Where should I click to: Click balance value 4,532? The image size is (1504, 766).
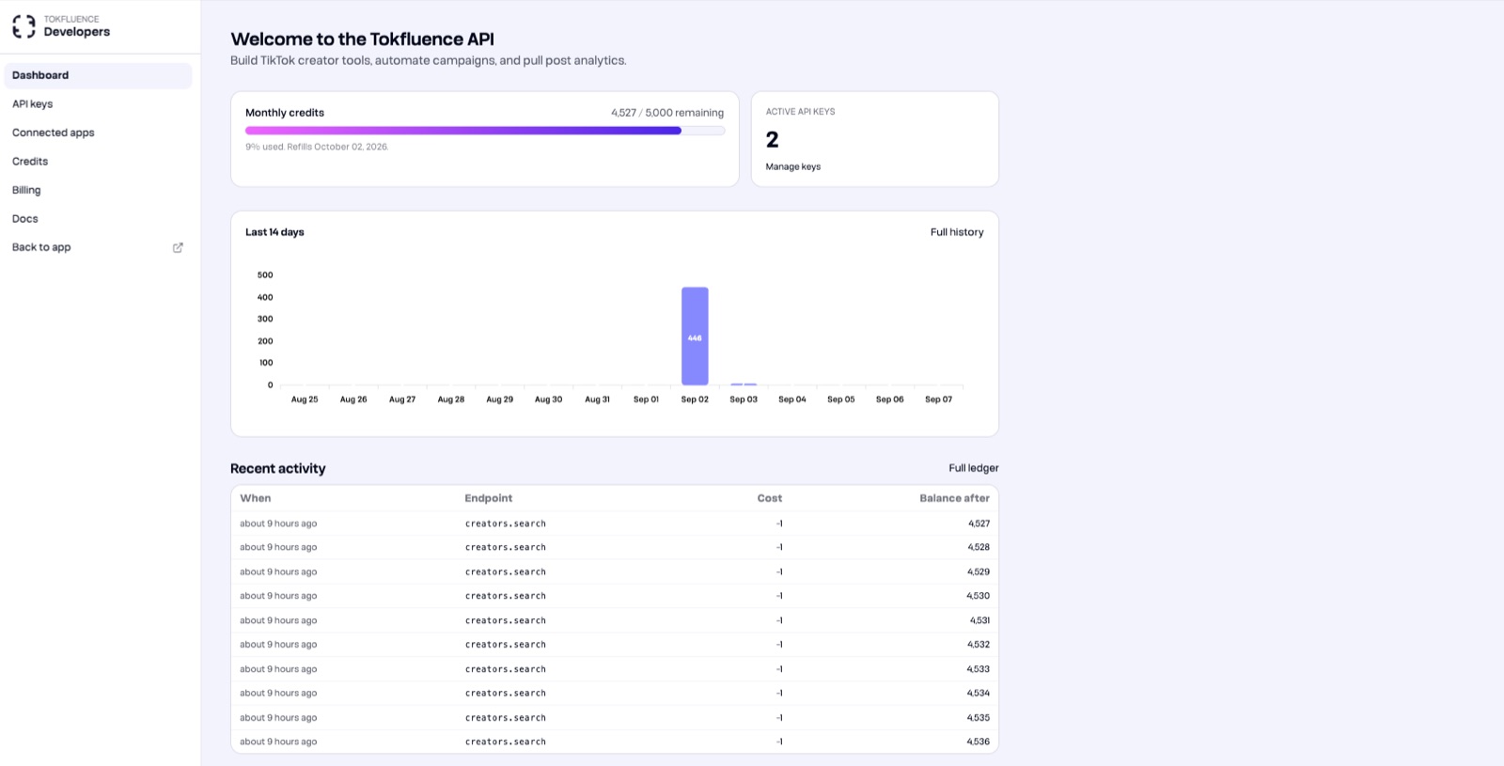click(979, 645)
